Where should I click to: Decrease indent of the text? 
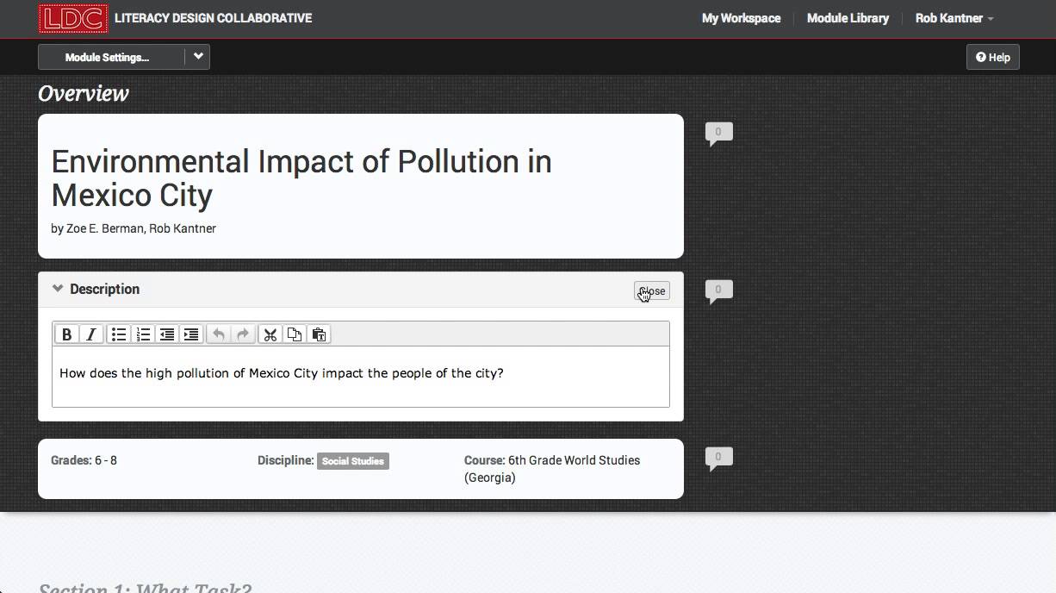point(167,334)
